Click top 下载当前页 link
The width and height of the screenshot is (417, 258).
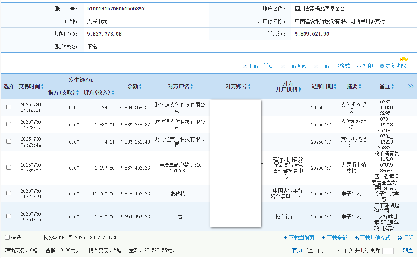coord(261,66)
